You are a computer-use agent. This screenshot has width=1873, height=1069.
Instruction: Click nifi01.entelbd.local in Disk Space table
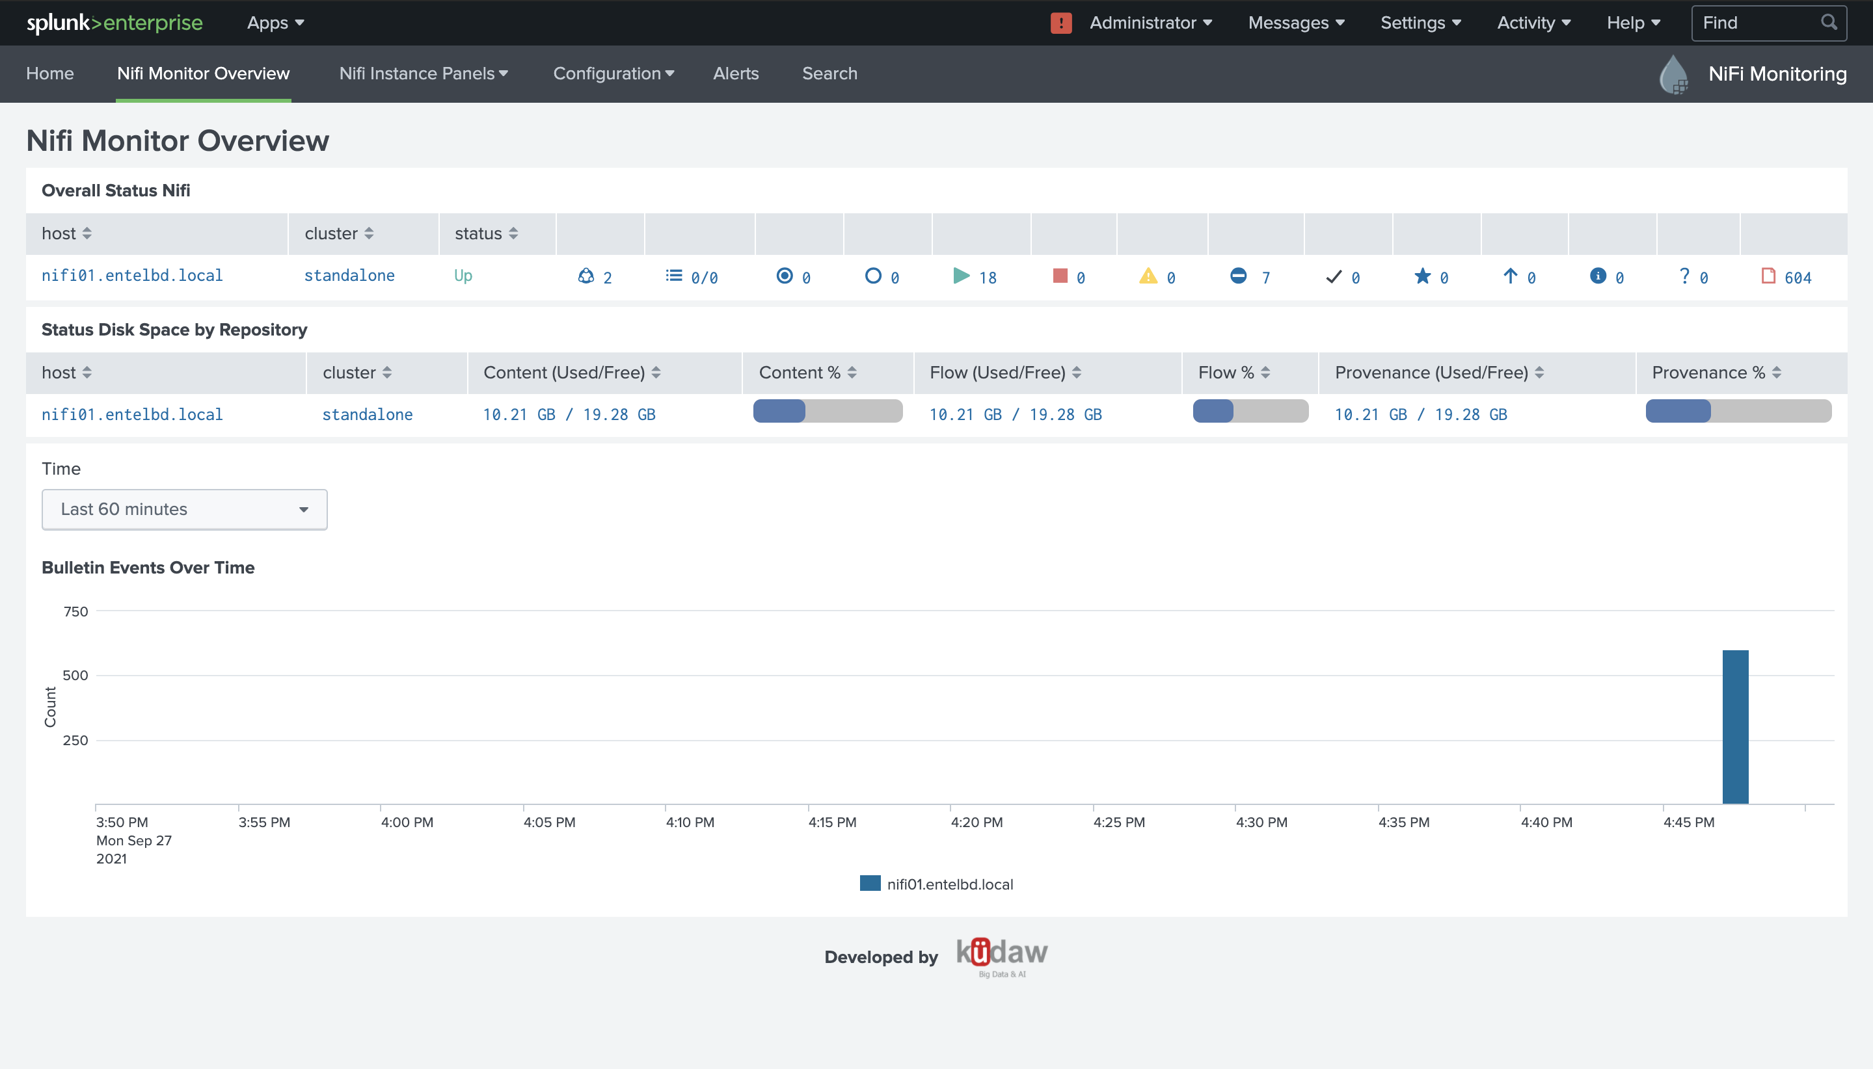(x=132, y=415)
